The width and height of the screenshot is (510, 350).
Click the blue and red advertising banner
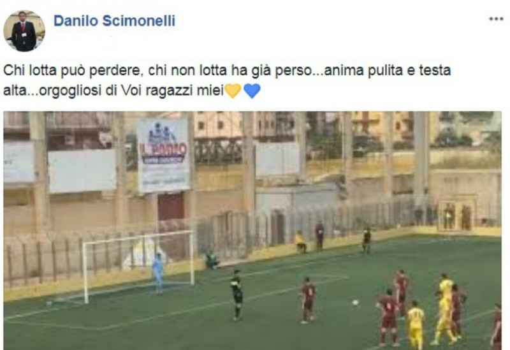coord(164,155)
